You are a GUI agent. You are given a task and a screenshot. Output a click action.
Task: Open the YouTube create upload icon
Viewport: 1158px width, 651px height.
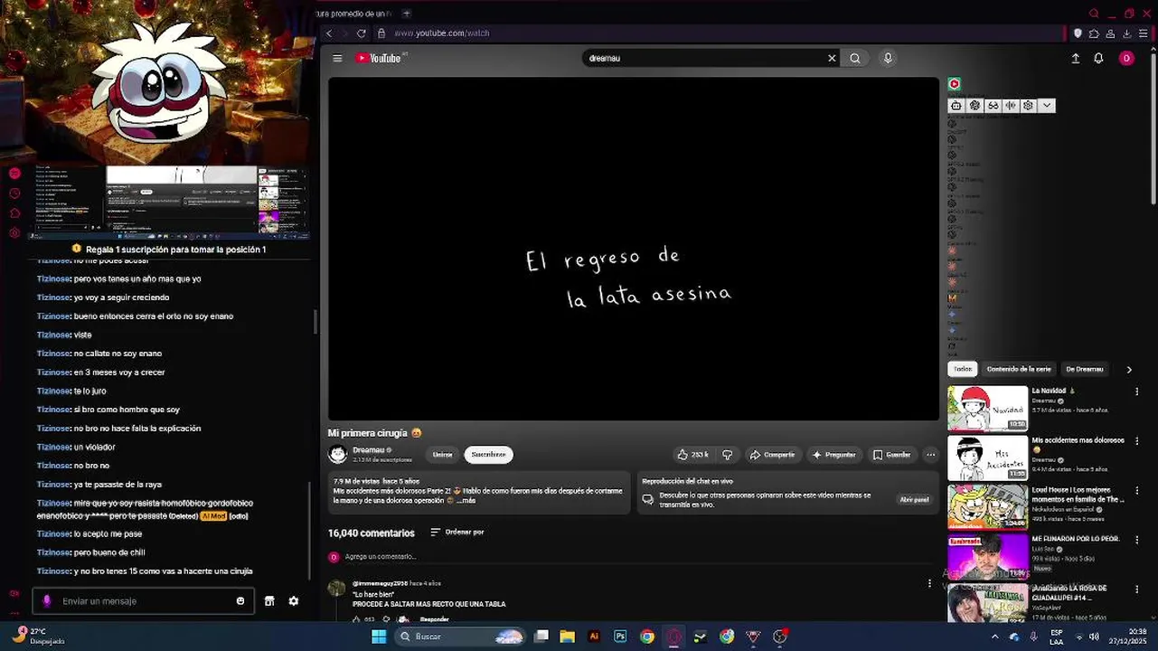tap(1076, 58)
